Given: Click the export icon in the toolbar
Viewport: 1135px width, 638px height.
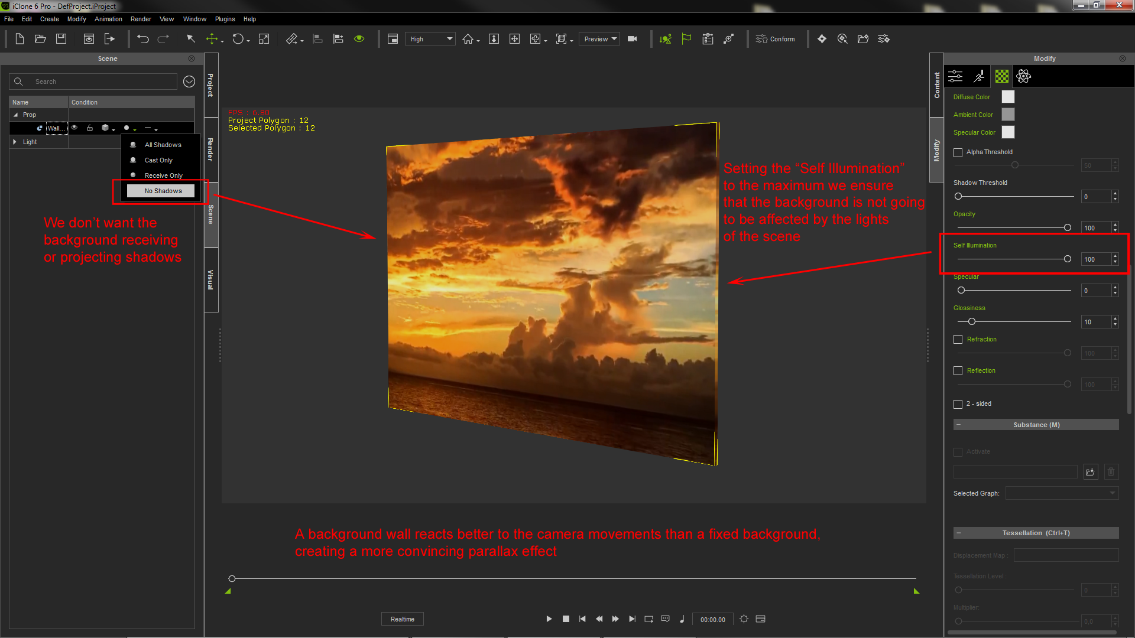Looking at the screenshot, I should pos(109,39).
